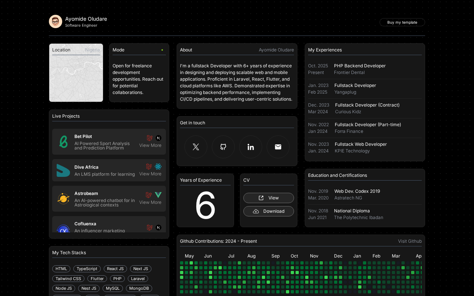Screen dimensions: 474x296
Task: Click the Astrobeam planet logo
Action: tap(63, 199)
